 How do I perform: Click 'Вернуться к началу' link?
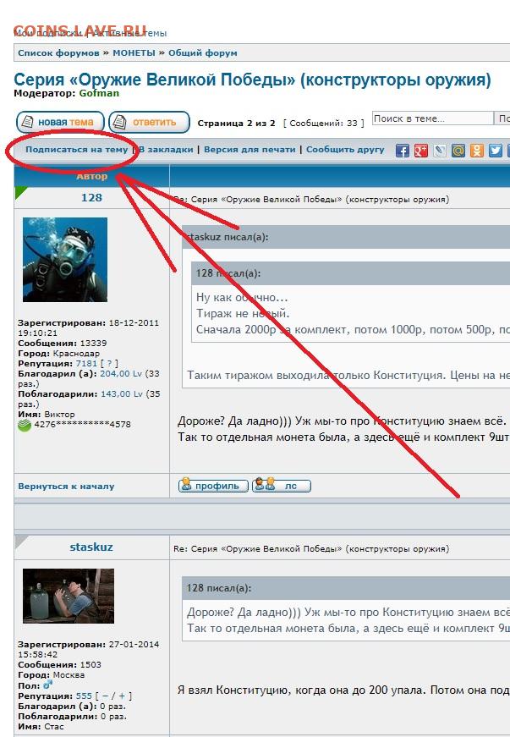[66, 486]
